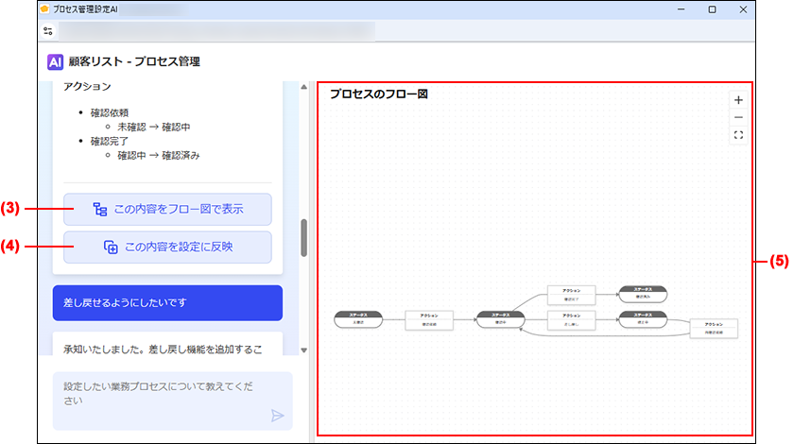This screenshot has height=444, width=794.
Task: Click the 確認中 → 確認済み transition text
Action: 159,156
